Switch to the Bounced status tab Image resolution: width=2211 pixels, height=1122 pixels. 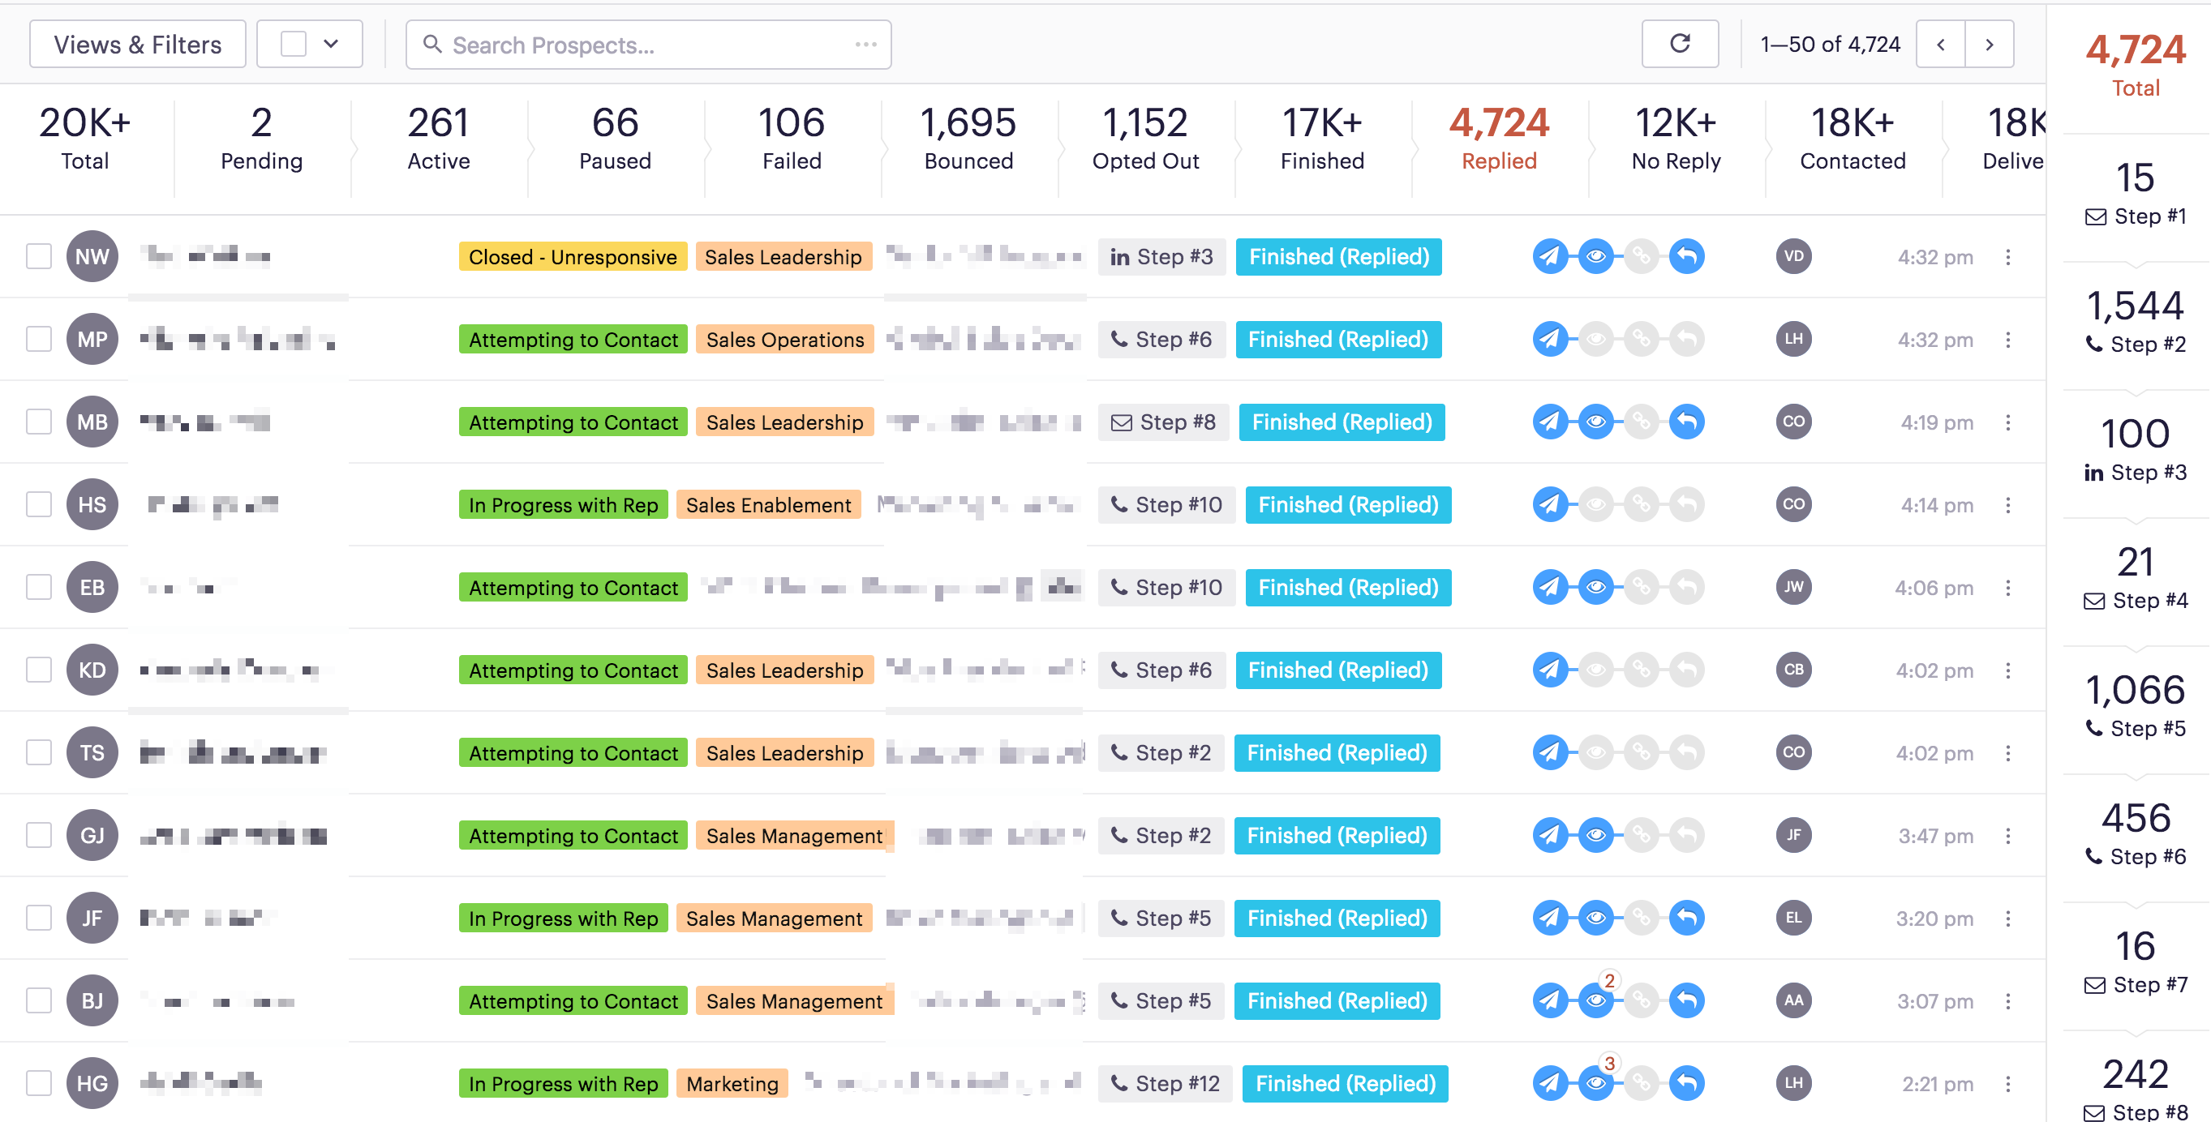coord(968,139)
